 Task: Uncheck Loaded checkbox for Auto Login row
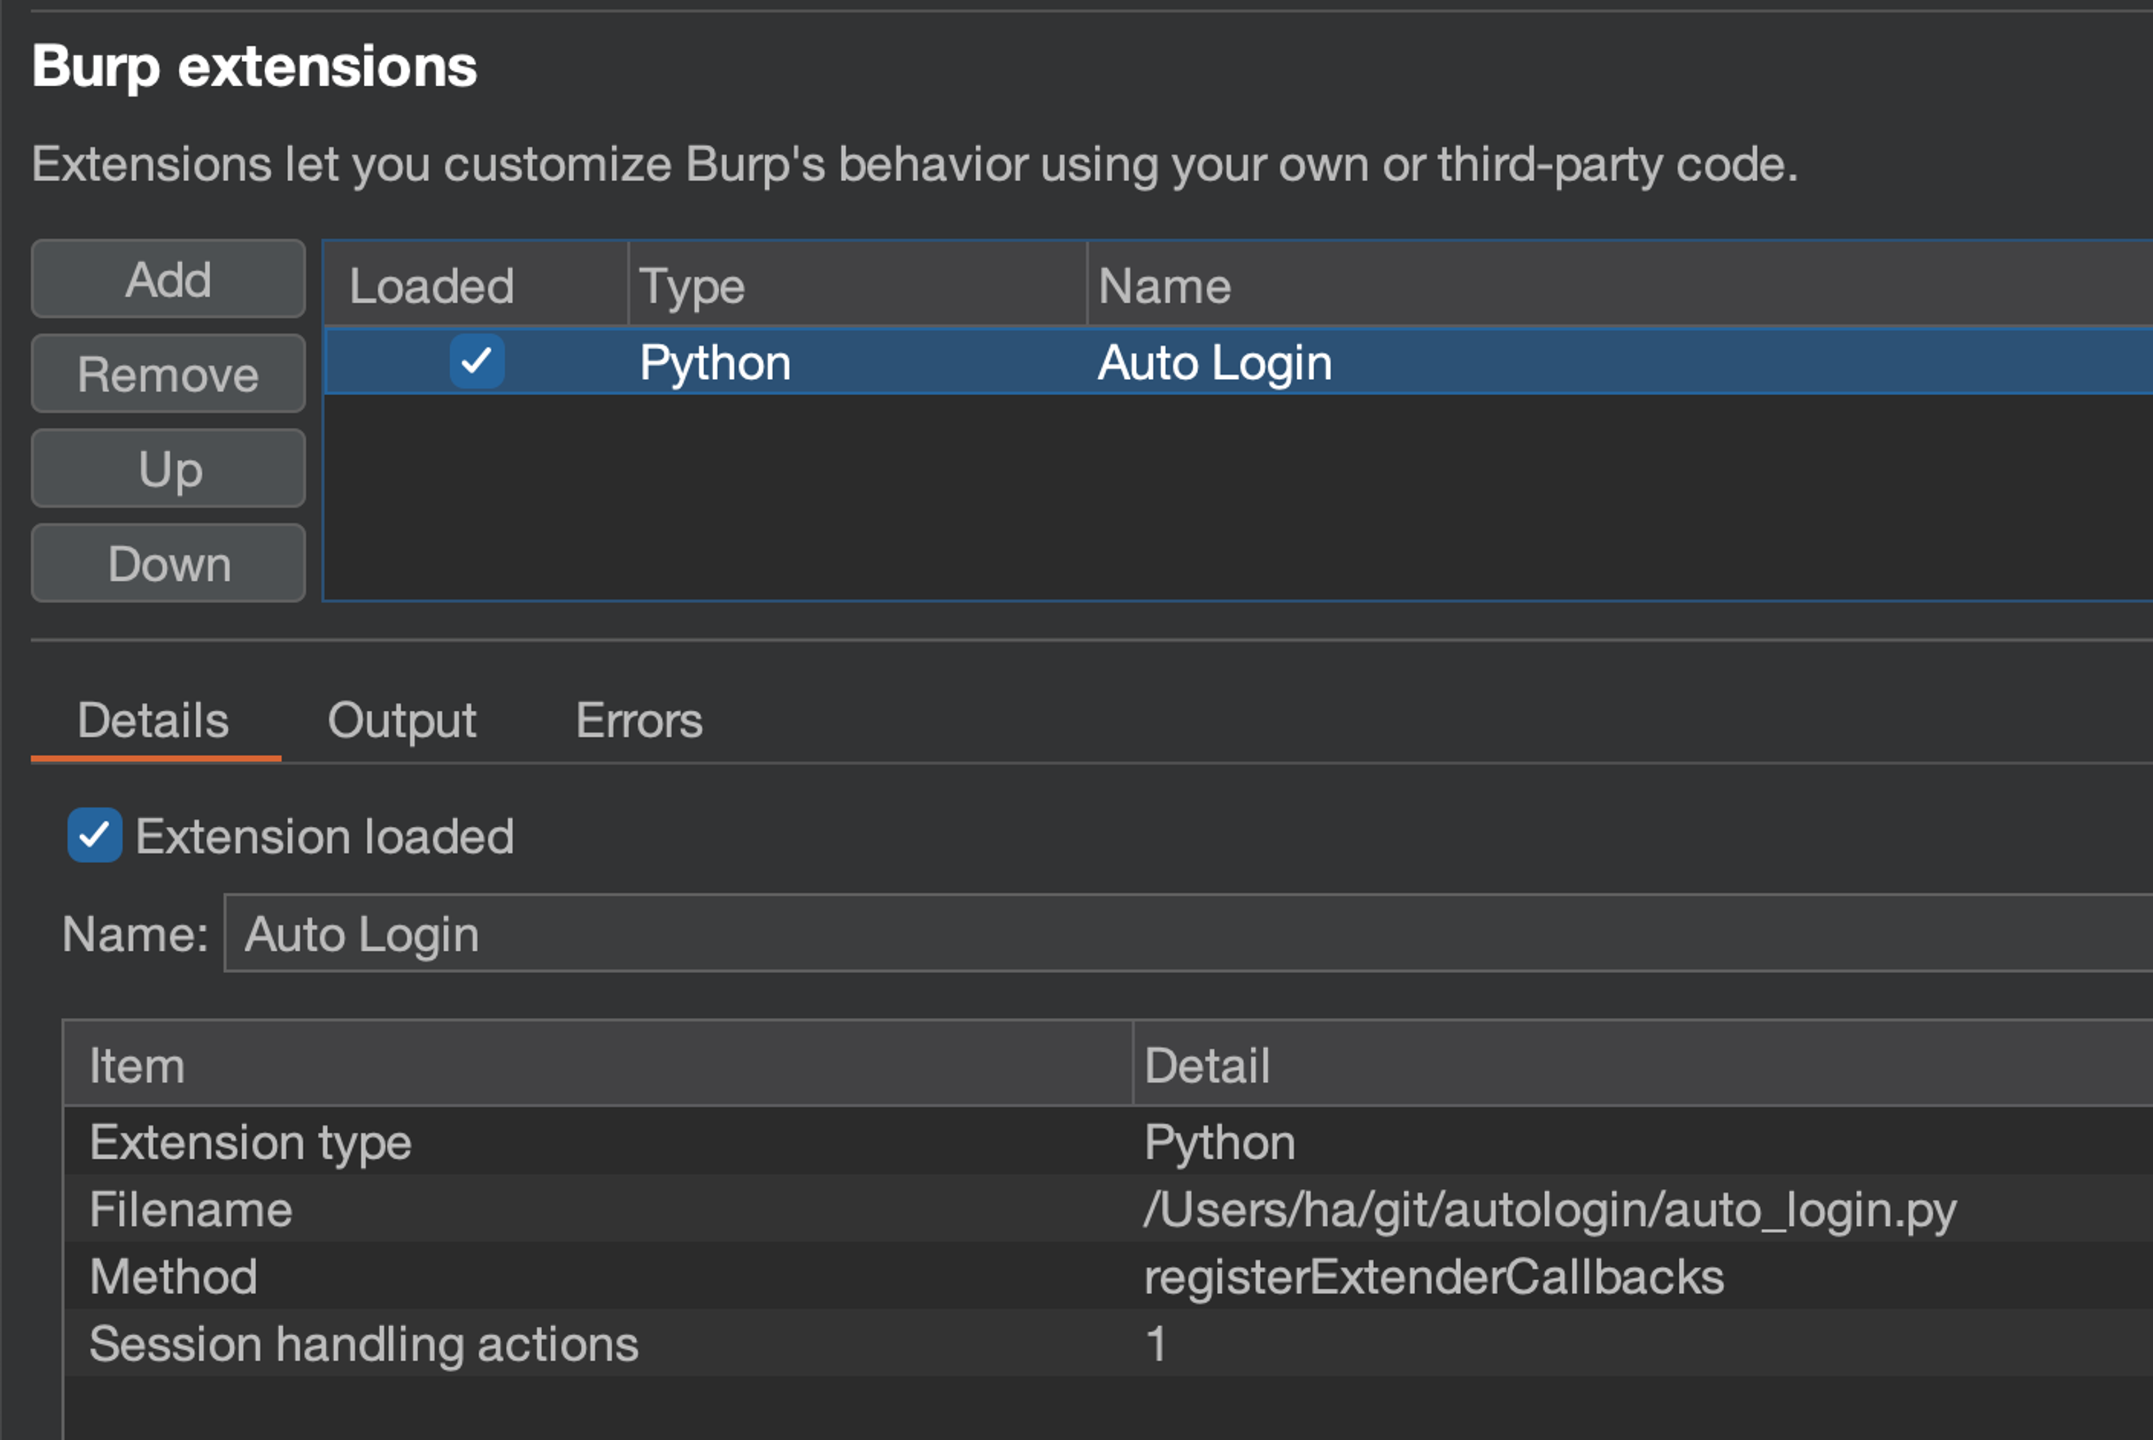[477, 361]
